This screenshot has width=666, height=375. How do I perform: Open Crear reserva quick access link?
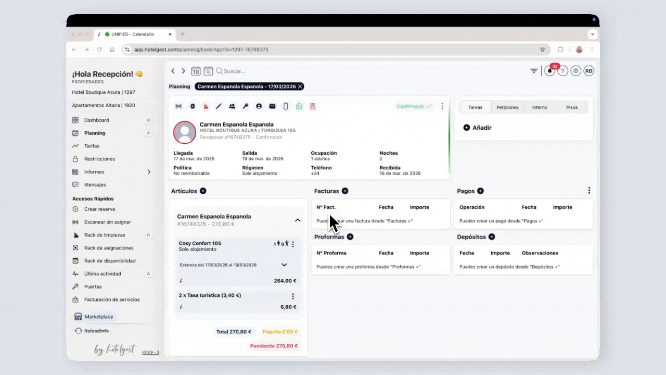point(99,209)
